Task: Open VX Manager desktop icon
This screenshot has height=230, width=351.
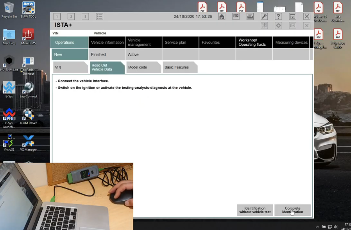Action: pos(28,143)
